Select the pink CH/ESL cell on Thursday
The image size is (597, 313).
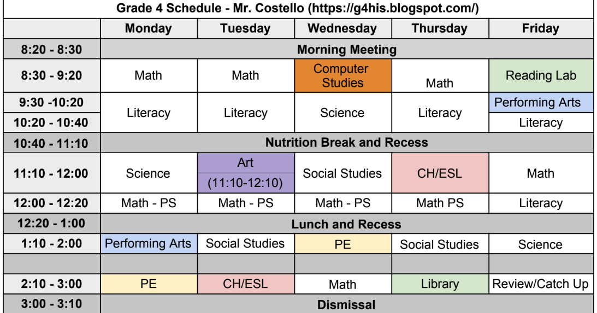440,173
